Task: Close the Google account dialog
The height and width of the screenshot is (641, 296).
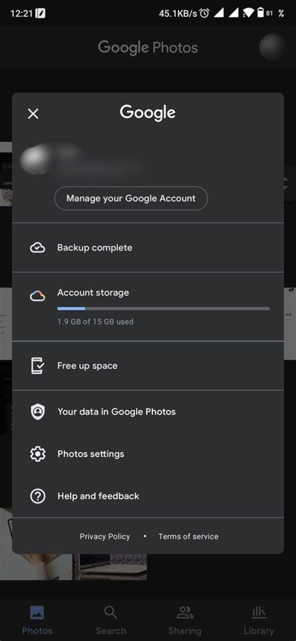Action: pos(33,114)
